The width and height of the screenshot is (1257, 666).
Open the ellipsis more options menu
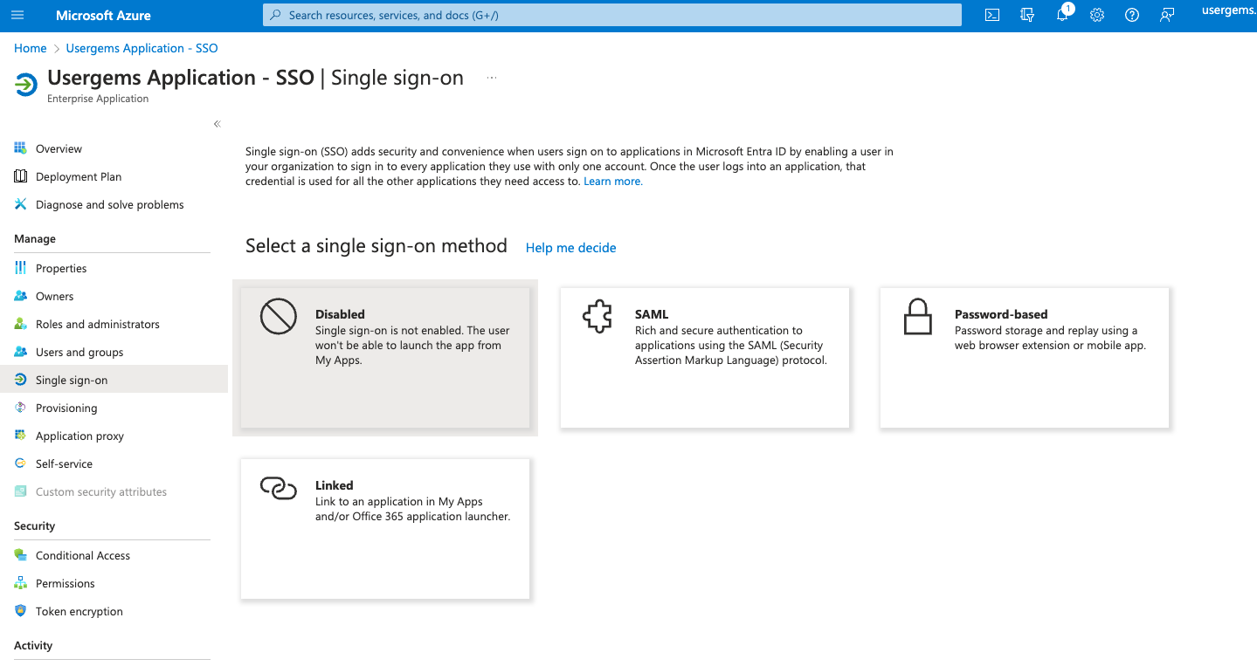[492, 78]
